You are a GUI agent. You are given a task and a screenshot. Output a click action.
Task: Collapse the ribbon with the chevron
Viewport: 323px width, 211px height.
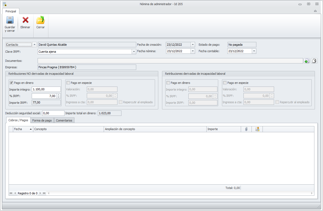click(315, 11)
